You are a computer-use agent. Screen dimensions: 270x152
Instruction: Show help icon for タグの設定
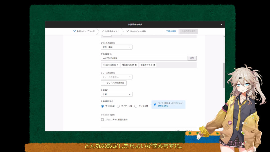[111, 54]
